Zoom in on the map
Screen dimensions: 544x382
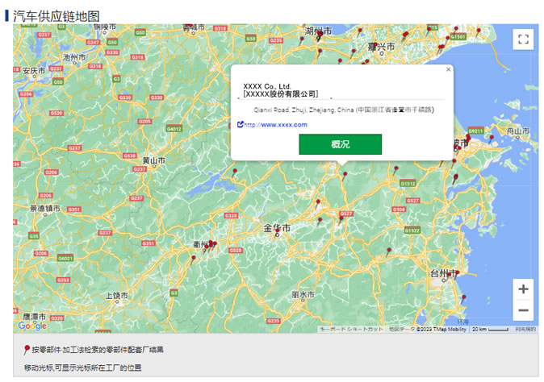tap(523, 289)
